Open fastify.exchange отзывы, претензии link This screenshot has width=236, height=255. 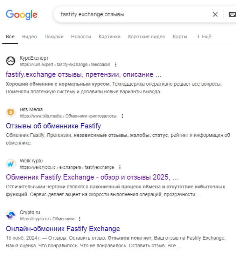pyautogui.click(x=83, y=75)
